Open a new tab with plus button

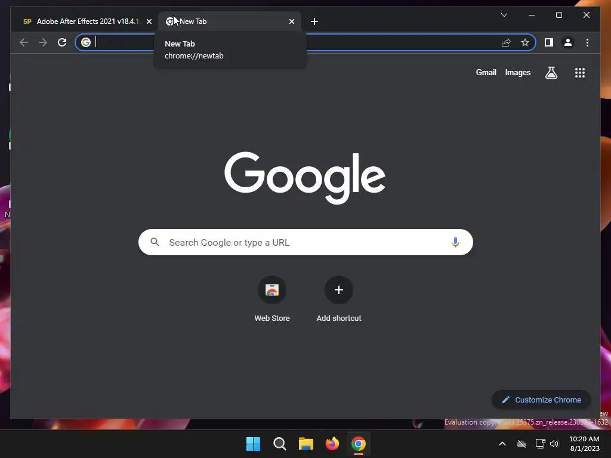(x=314, y=21)
